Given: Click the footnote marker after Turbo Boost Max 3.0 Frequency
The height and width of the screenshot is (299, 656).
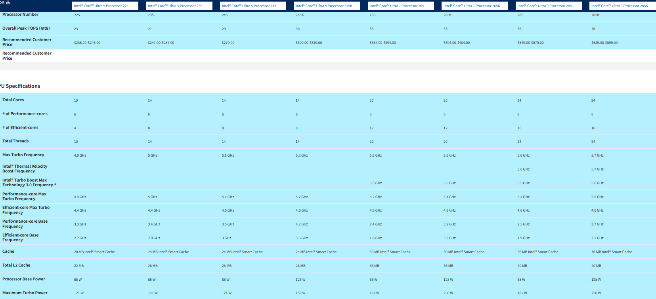Looking at the screenshot, I should (55, 184).
